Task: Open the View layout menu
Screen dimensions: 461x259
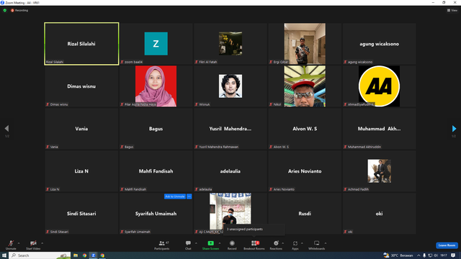Action: (452, 10)
